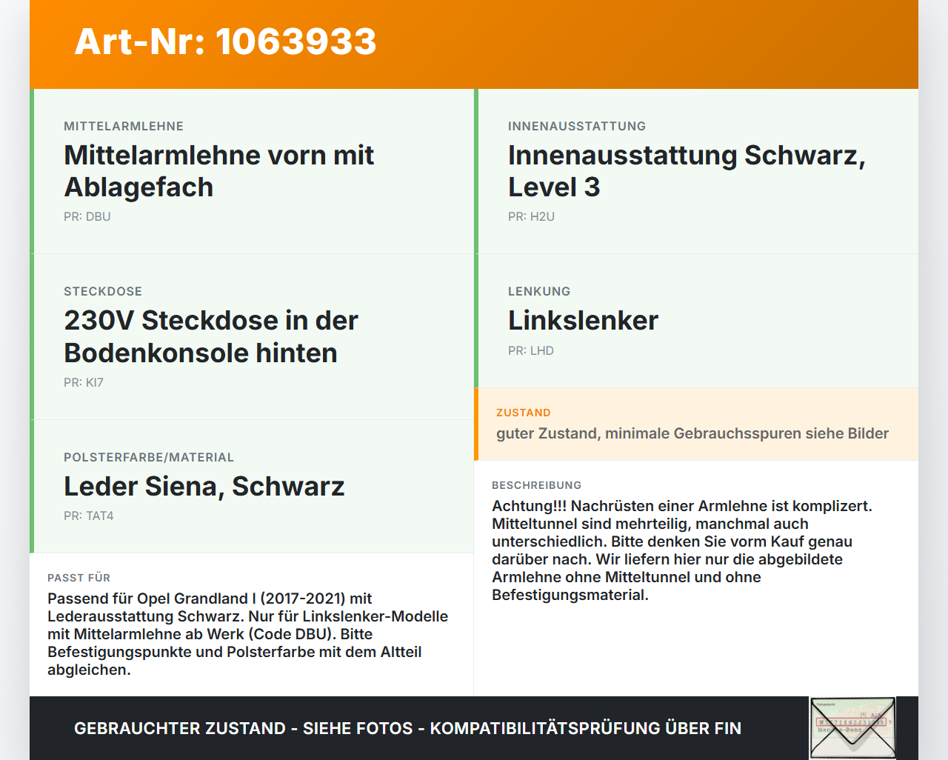Click the POLSTERFARBE/MATERIAL category label
The image size is (948, 760).
(x=149, y=458)
